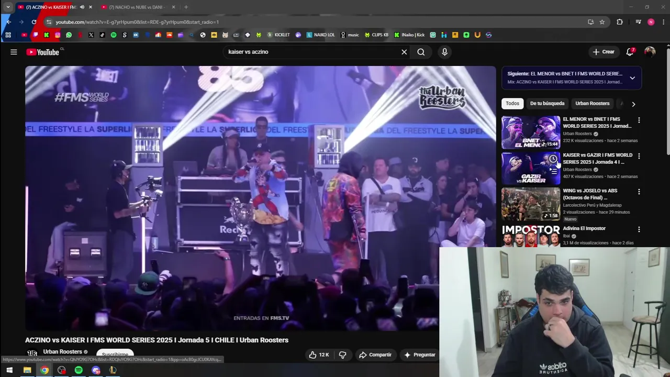This screenshot has width=670, height=377.
Task: Open the TikTok bookmark
Action: [x=102, y=35]
